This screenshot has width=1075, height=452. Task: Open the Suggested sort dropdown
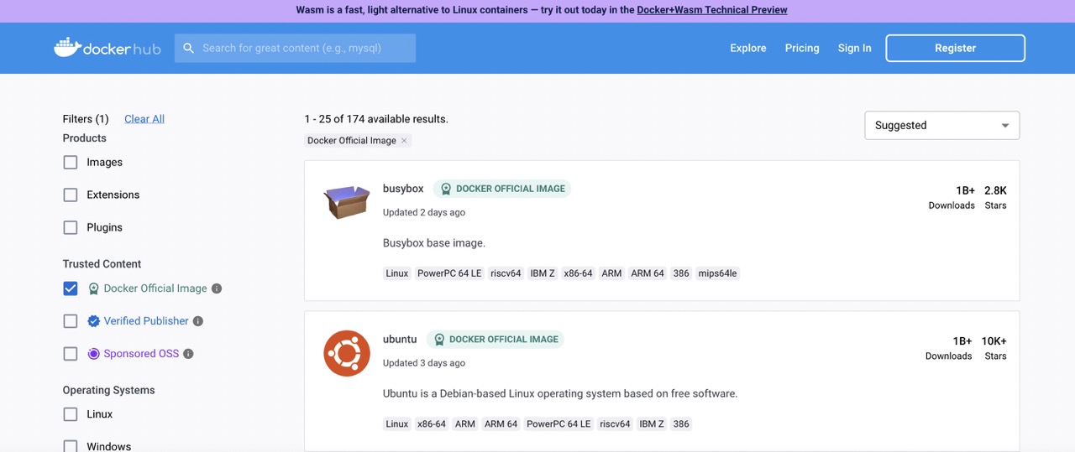point(941,125)
